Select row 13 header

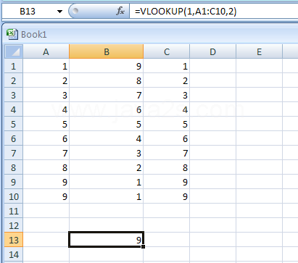pos(14,240)
